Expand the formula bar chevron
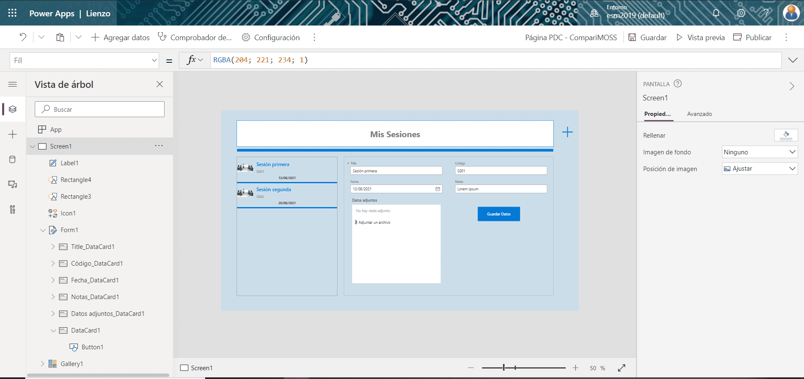 (x=793, y=60)
